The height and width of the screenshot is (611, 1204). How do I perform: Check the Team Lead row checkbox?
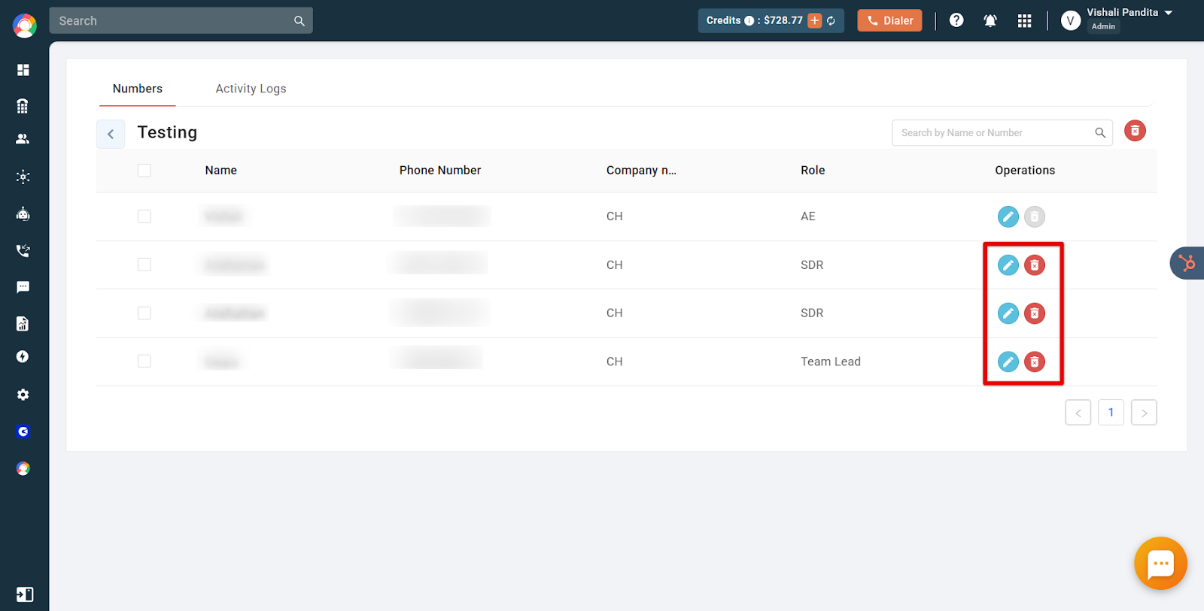144,361
